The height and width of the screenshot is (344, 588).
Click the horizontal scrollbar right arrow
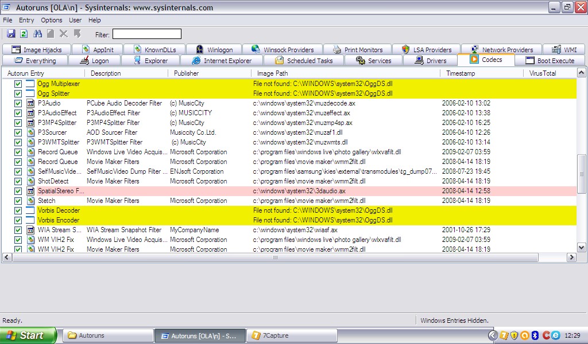click(571, 257)
